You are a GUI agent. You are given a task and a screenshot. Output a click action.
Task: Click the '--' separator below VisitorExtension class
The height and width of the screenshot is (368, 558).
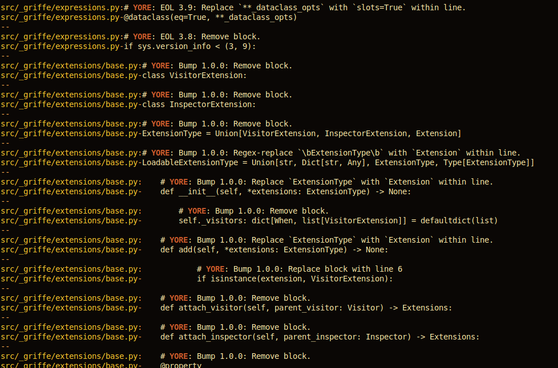click(x=5, y=85)
